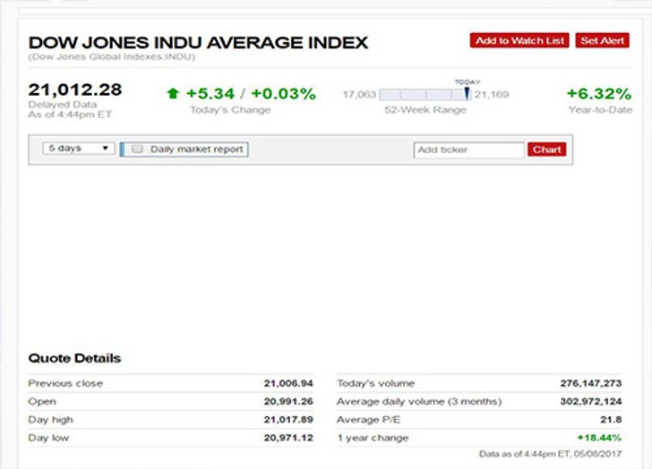Image resolution: width=652 pixels, height=469 pixels.
Task: Click the Set Alert button
Action: [x=602, y=40]
